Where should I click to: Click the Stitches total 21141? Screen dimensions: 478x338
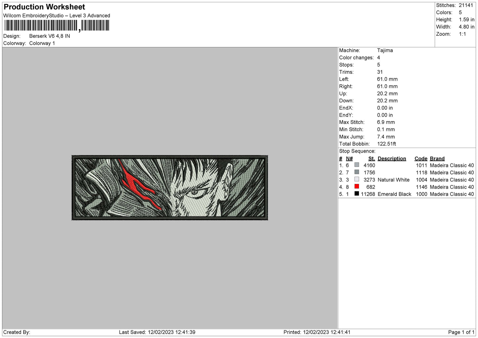(x=466, y=5)
